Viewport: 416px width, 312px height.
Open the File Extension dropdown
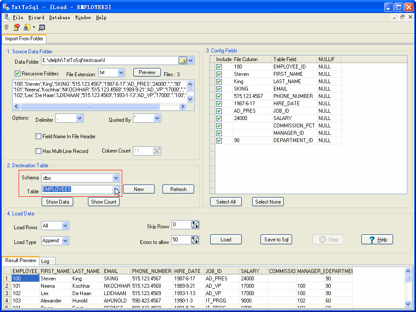[121, 72]
